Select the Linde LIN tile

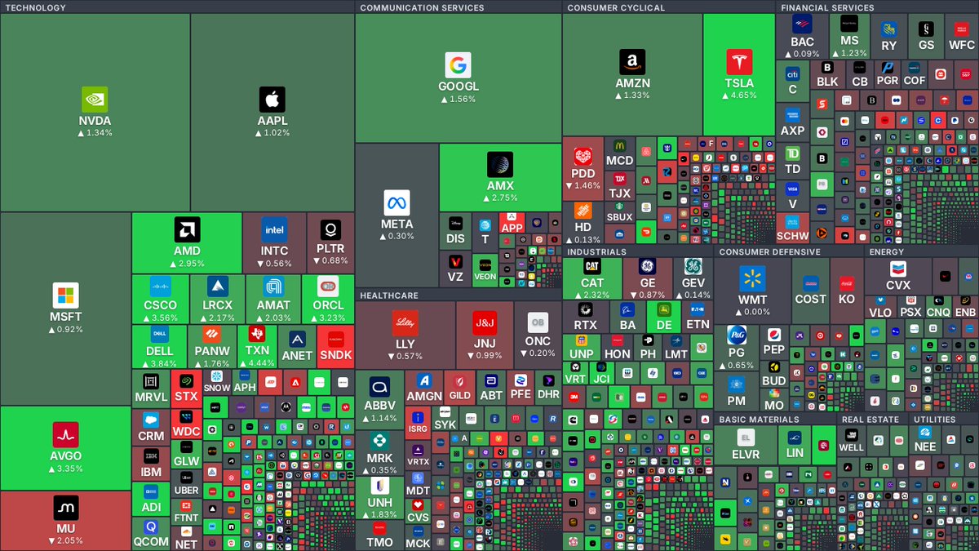click(x=795, y=445)
